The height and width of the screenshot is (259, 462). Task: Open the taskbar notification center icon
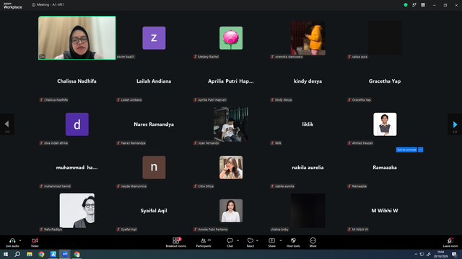point(455,254)
